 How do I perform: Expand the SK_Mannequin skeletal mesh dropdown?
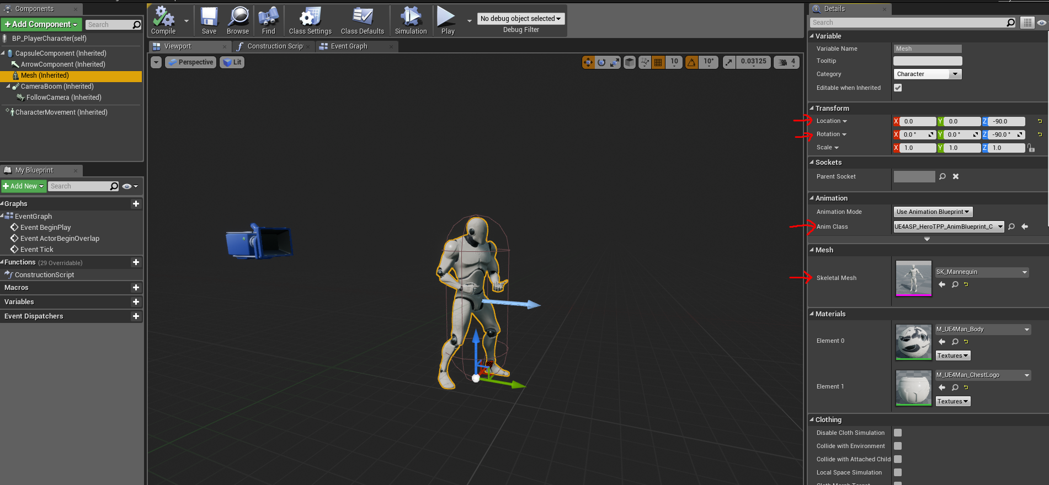click(x=982, y=272)
